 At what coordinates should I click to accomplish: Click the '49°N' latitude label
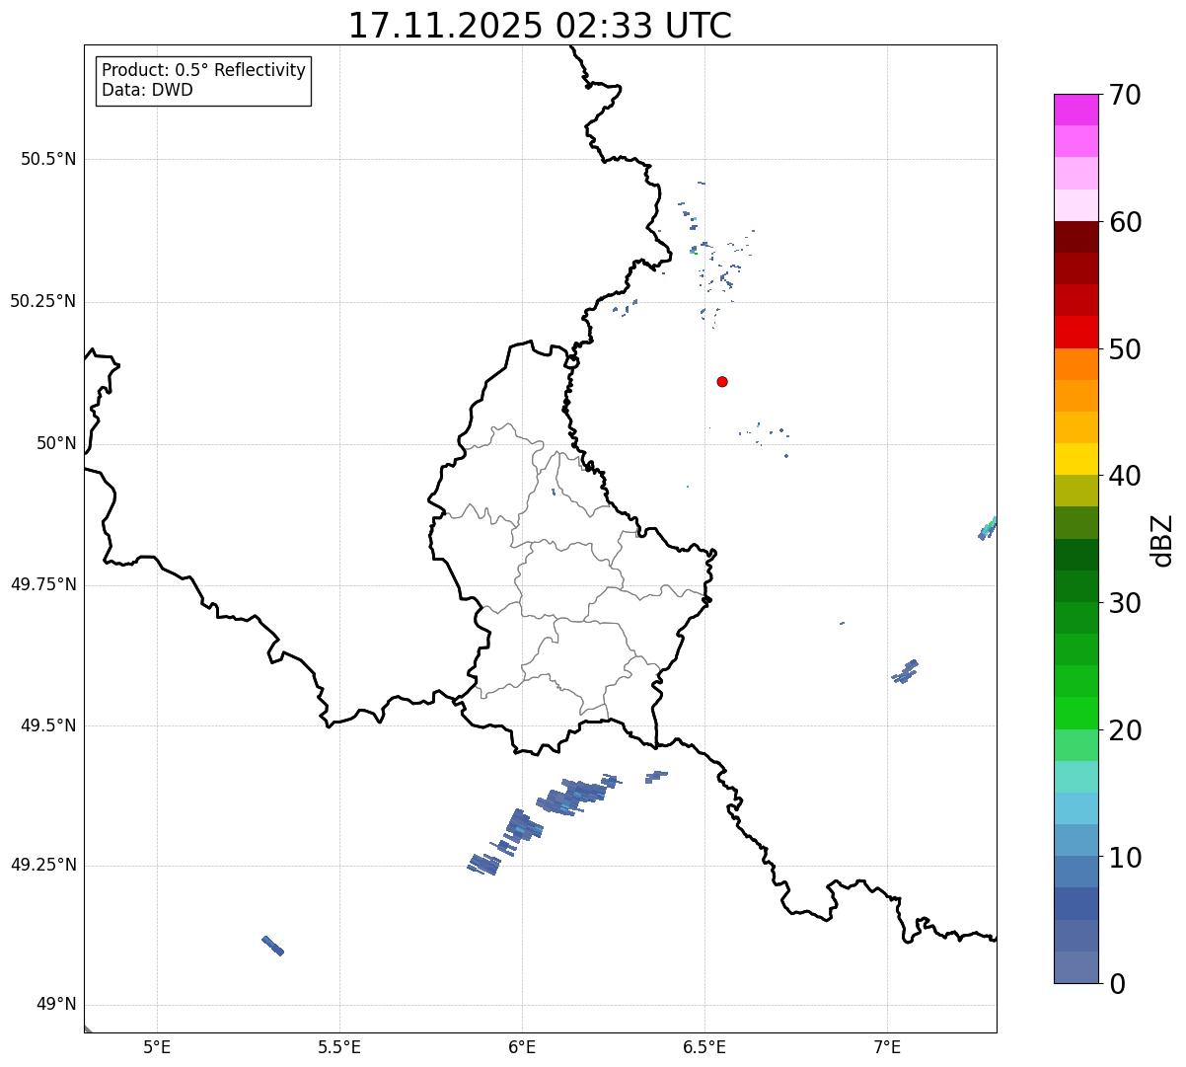point(56,1005)
